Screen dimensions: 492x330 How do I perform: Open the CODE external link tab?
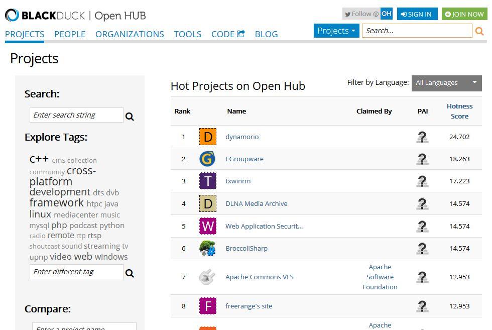(228, 34)
